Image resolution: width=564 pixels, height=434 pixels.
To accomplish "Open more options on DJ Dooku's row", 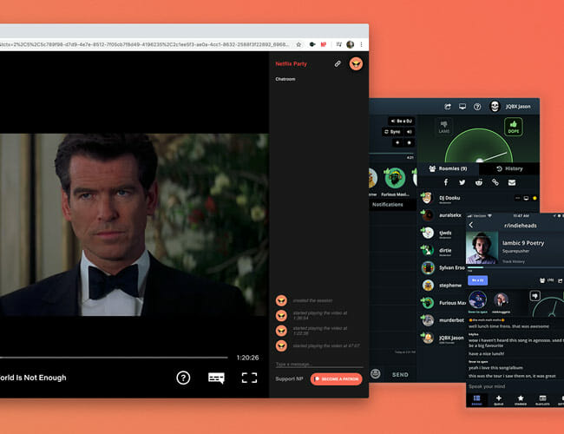I will (x=518, y=198).
